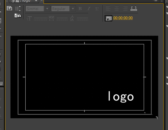168x130 pixels.
Task: Expand the SimHei font family dropdown arrow
Action: pos(47,9)
